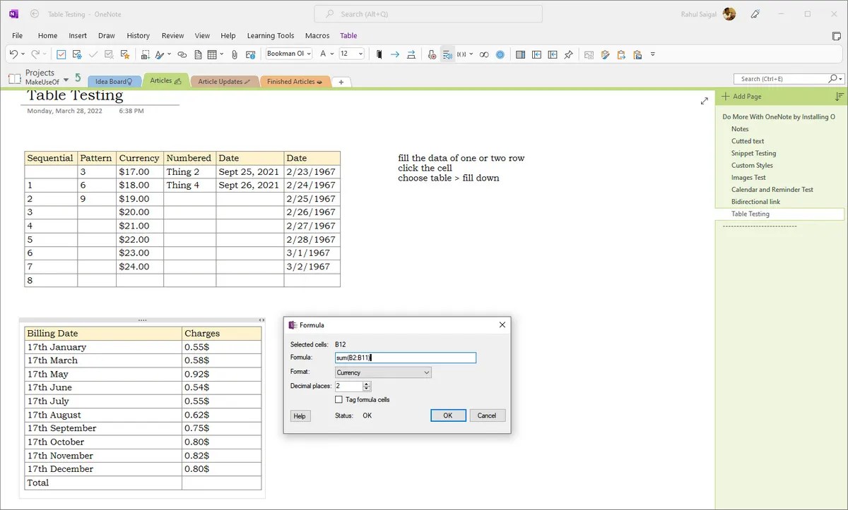Open the font size dropdown
The height and width of the screenshot is (510, 848).
point(351,54)
